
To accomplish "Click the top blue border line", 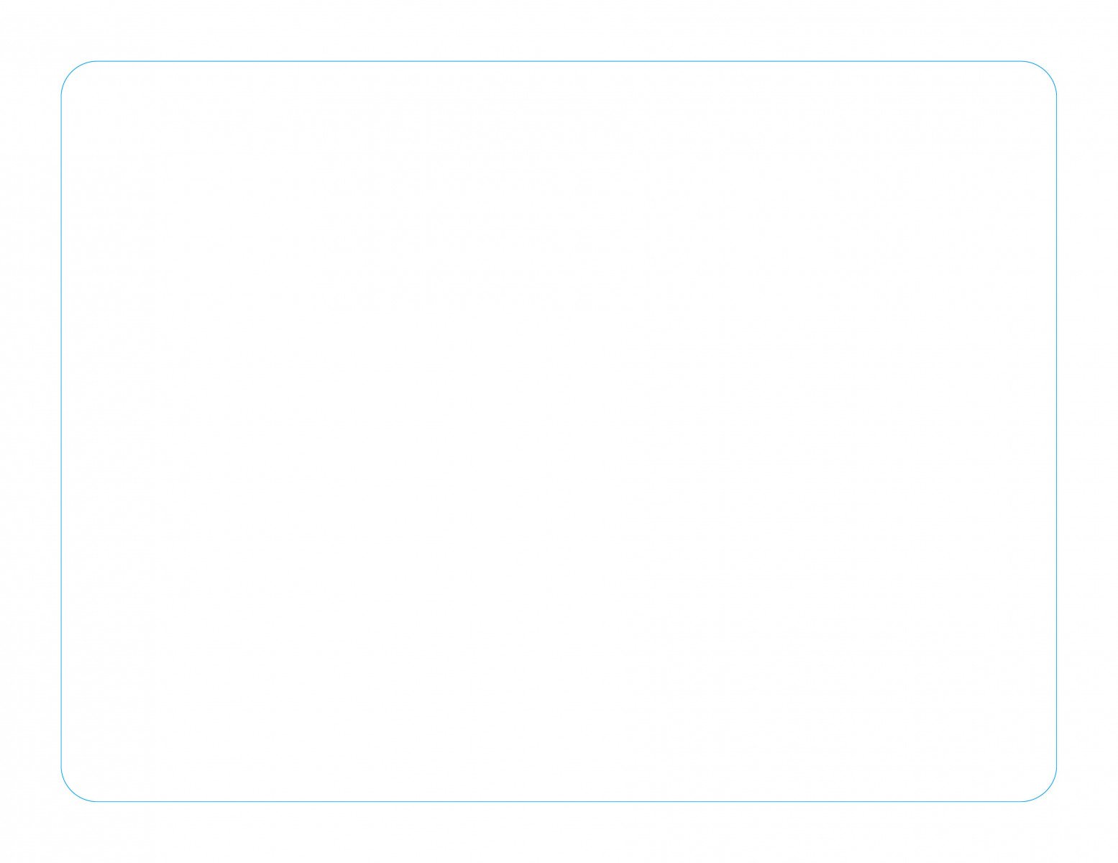I will click(x=559, y=61).
